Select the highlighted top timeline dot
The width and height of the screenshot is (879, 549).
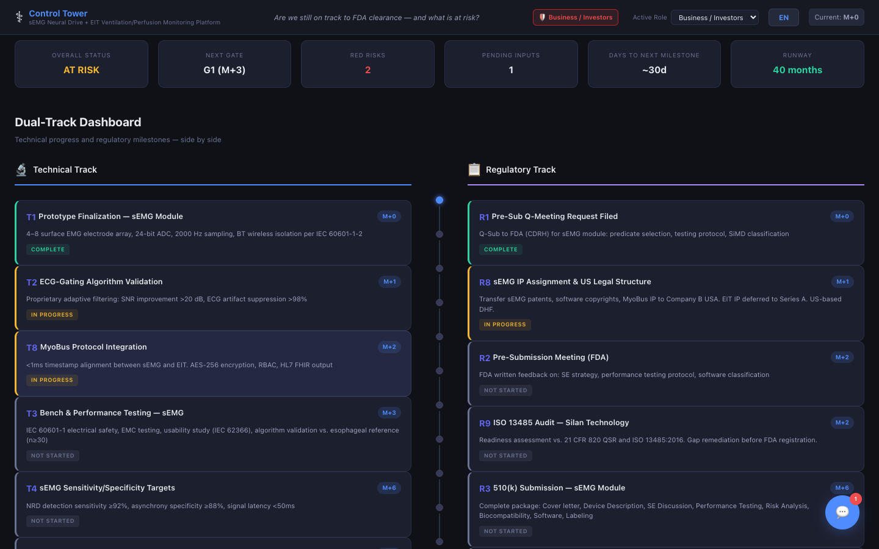(440, 200)
